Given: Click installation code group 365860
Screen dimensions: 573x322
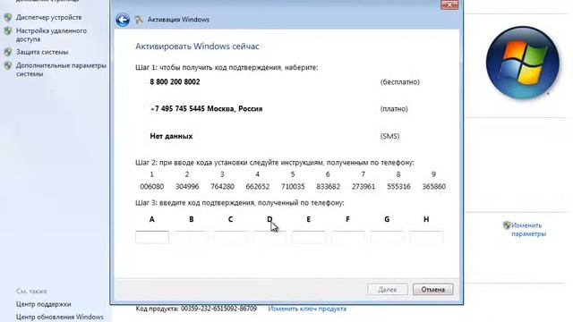Looking at the screenshot, I should [x=433, y=187].
